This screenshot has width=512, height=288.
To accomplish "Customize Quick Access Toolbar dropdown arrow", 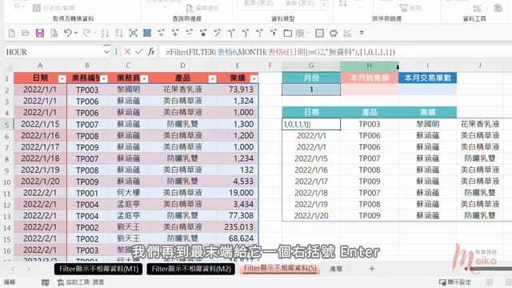I will click(x=362, y=33).
